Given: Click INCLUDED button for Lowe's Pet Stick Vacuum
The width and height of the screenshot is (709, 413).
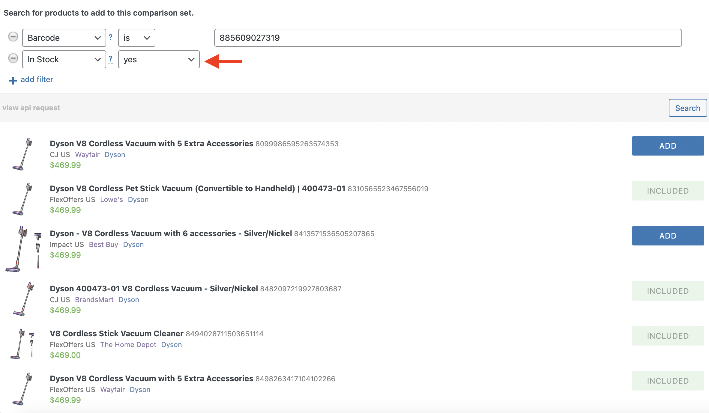Looking at the screenshot, I should (668, 191).
